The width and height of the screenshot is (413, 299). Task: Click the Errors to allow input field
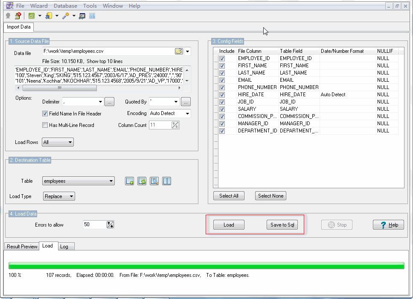pos(95,224)
